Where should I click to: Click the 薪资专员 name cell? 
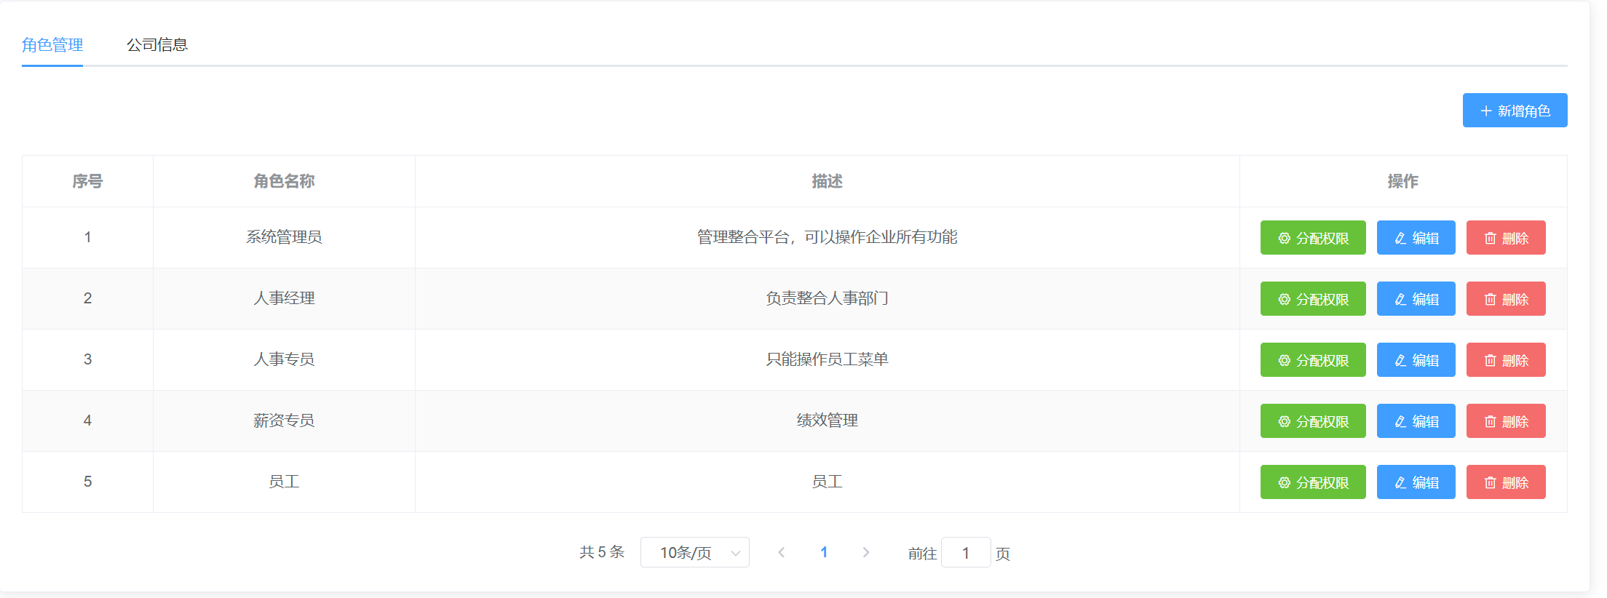click(284, 420)
